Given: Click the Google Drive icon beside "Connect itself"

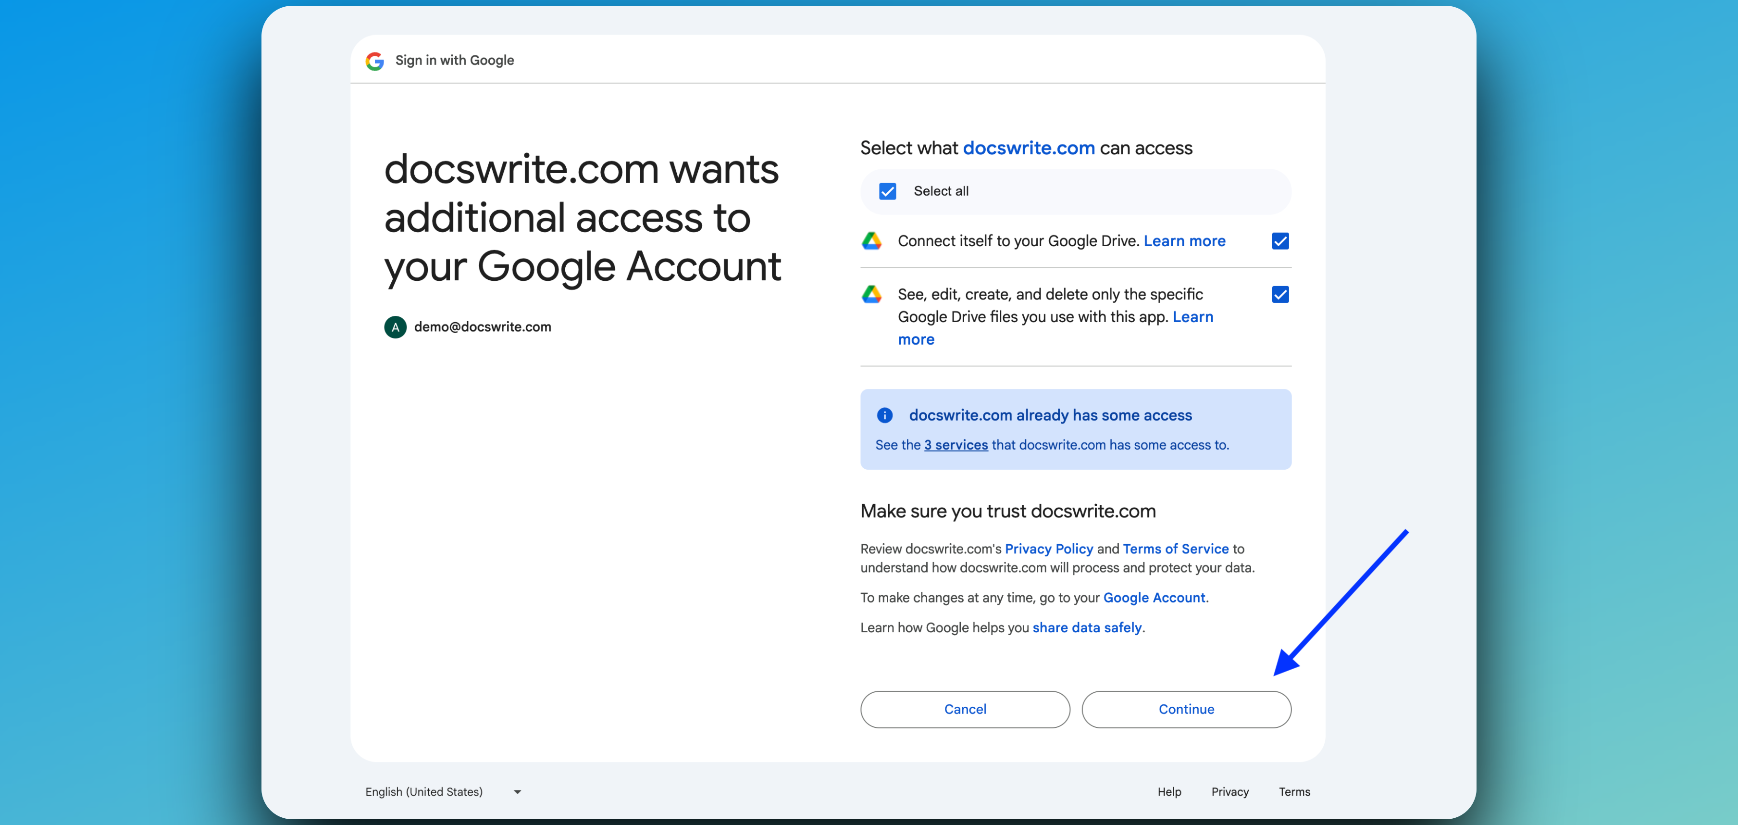Looking at the screenshot, I should coord(872,241).
